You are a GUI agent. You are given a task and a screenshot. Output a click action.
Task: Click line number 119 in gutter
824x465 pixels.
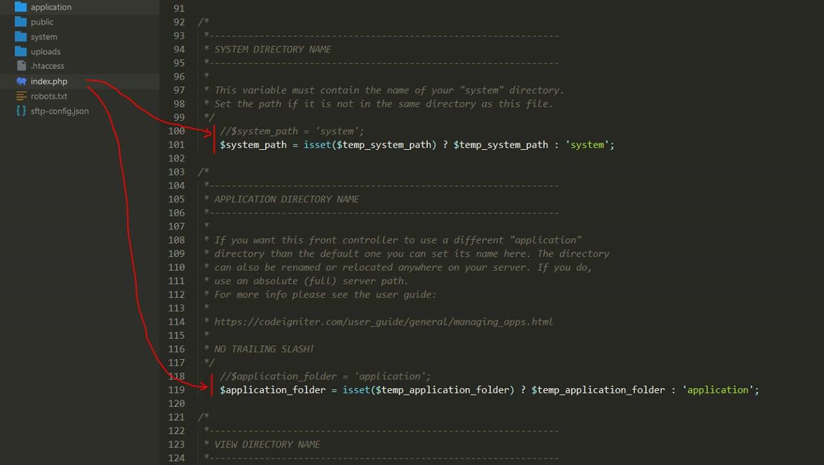176,389
